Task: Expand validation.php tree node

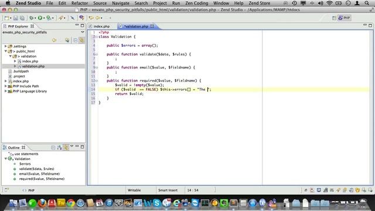Action: [x=15, y=66]
